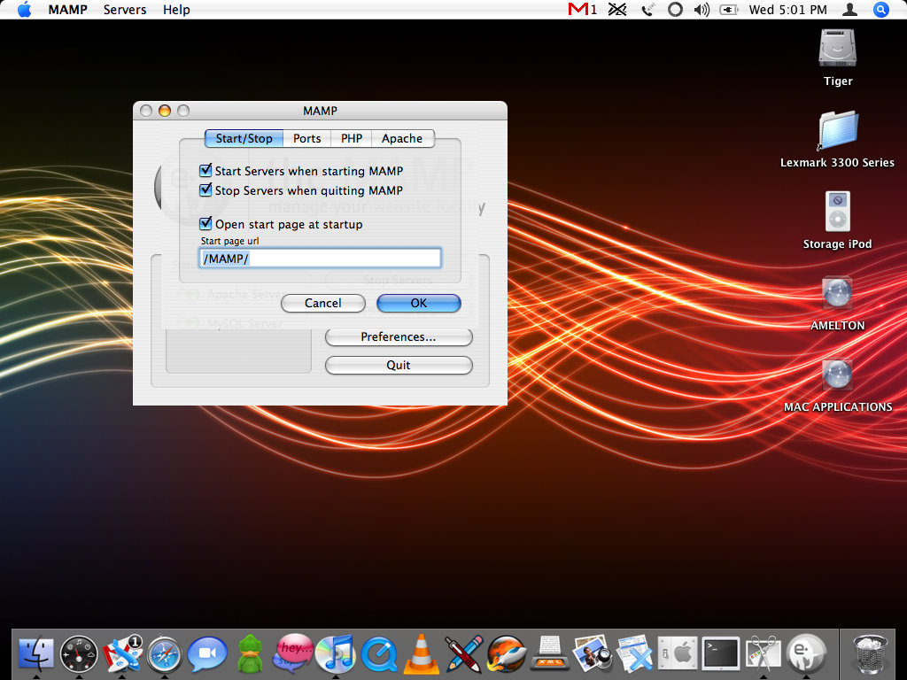Open the rocket globe app icon
Image resolution: width=907 pixels, height=680 pixels.
[507, 654]
